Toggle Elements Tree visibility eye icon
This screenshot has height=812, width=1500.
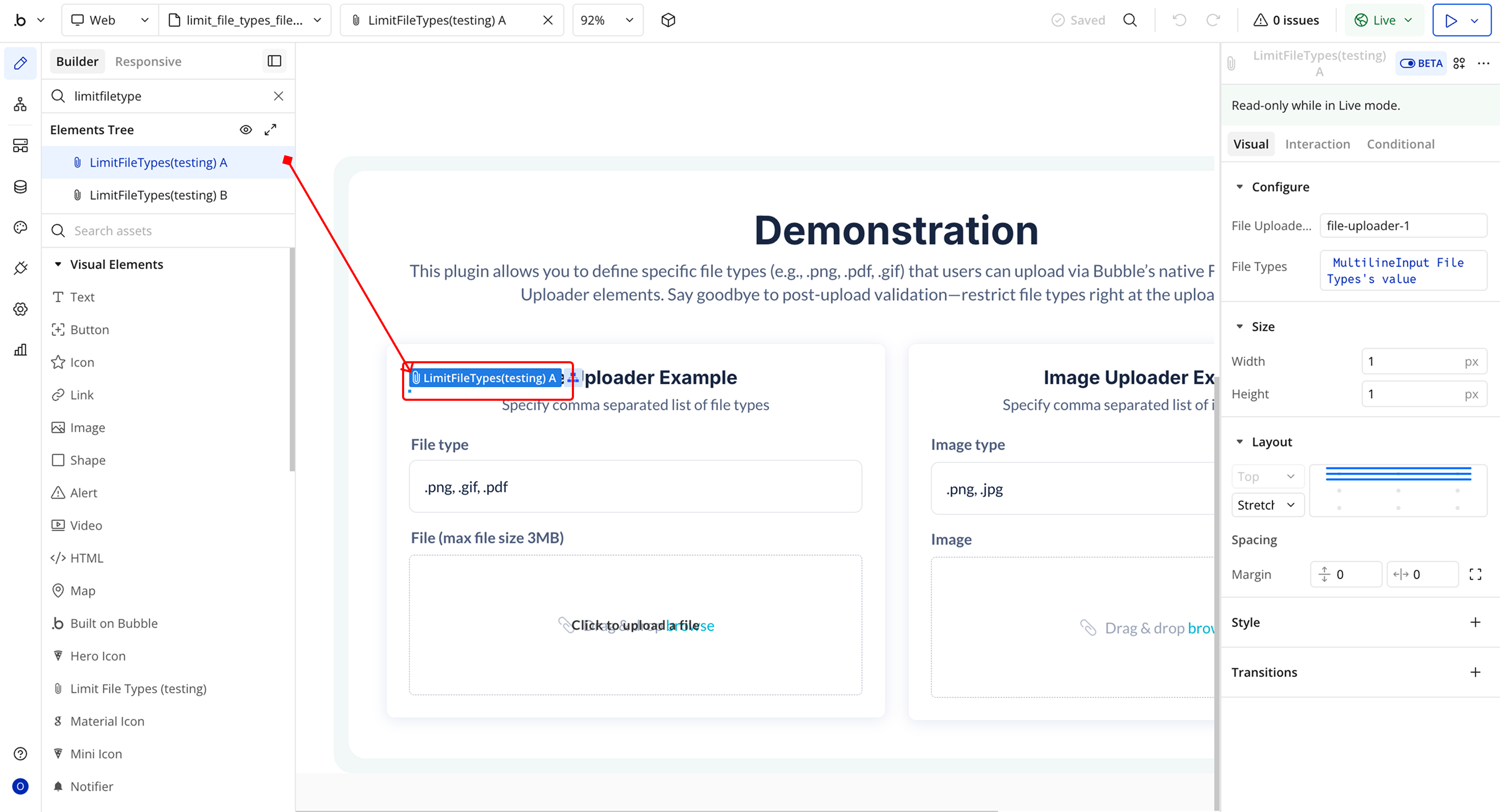pyautogui.click(x=246, y=130)
